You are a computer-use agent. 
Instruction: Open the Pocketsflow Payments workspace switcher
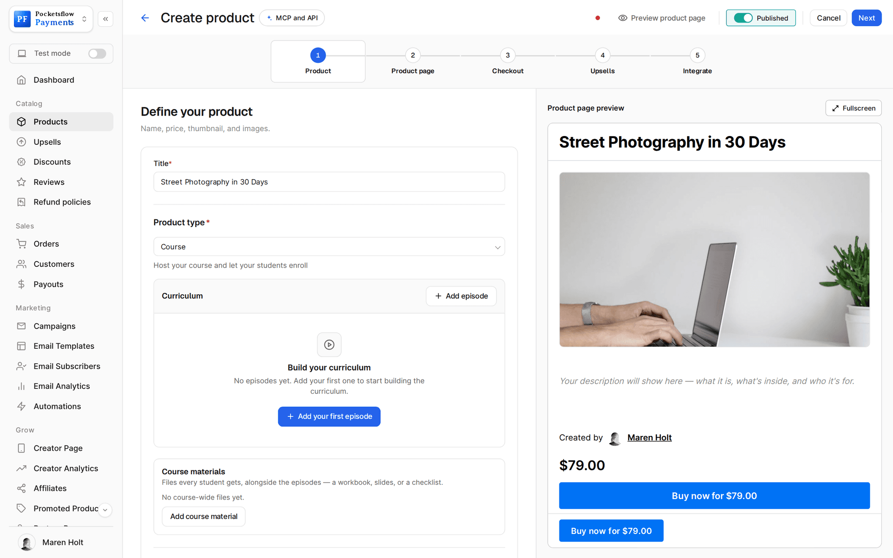click(x=51, y=19)
